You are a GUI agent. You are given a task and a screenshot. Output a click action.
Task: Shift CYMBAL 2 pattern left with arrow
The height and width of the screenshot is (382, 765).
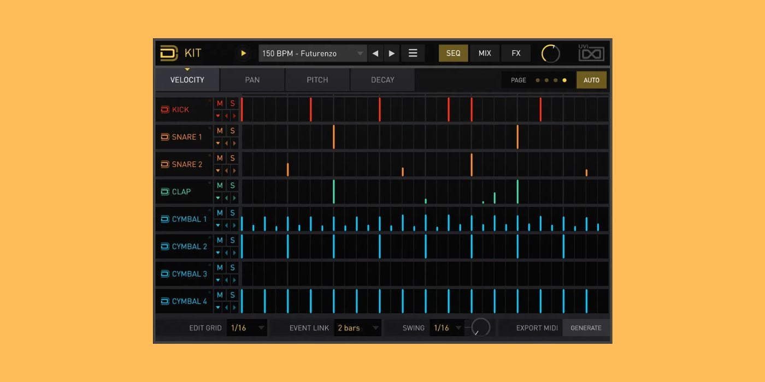(227, 253)
